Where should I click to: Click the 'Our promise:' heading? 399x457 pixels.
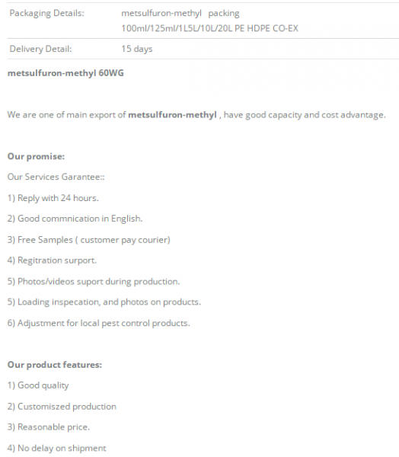click(36, 156)
